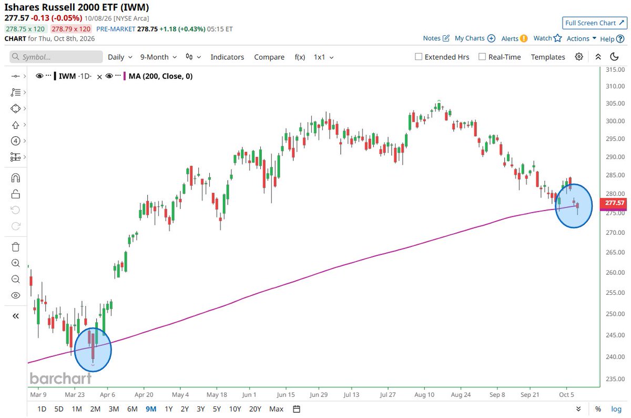Select the arrow marker tool
Image resolution: width=631 pixels, height=418 pixels.
tap(15, 125)
